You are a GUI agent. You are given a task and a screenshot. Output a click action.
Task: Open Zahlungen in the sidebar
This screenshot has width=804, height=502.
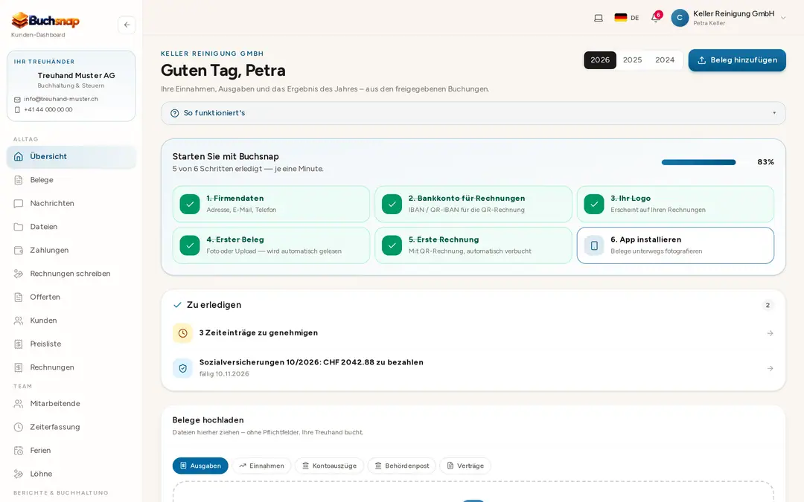point(71,251)
